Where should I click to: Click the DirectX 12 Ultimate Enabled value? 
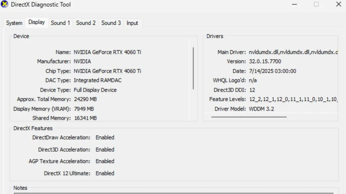click(105, 173)
